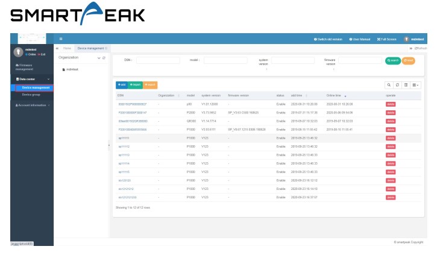Delete the row added 2020-09-23 16:37:57

click(x=391, y=197)
